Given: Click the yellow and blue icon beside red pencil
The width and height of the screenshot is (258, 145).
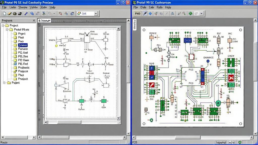Looking at the screenshot, I should [x=66, y=14].
